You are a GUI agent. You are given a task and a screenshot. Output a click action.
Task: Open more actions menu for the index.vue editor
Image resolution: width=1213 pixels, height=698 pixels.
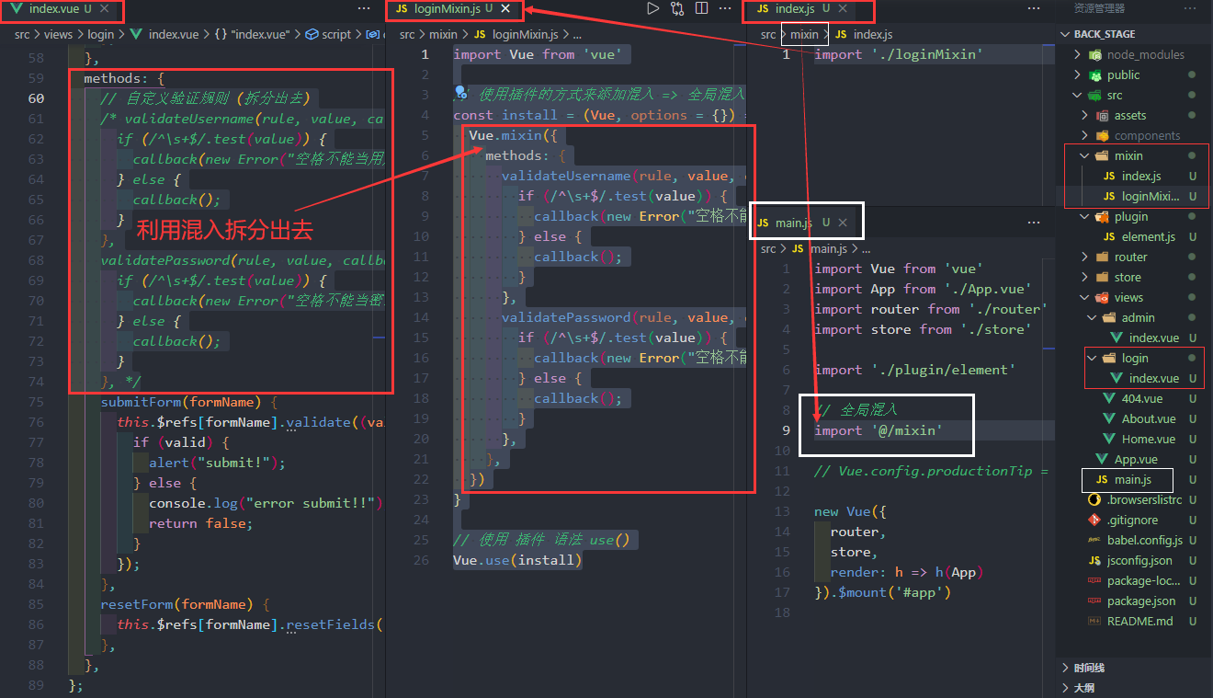point(363,9)
